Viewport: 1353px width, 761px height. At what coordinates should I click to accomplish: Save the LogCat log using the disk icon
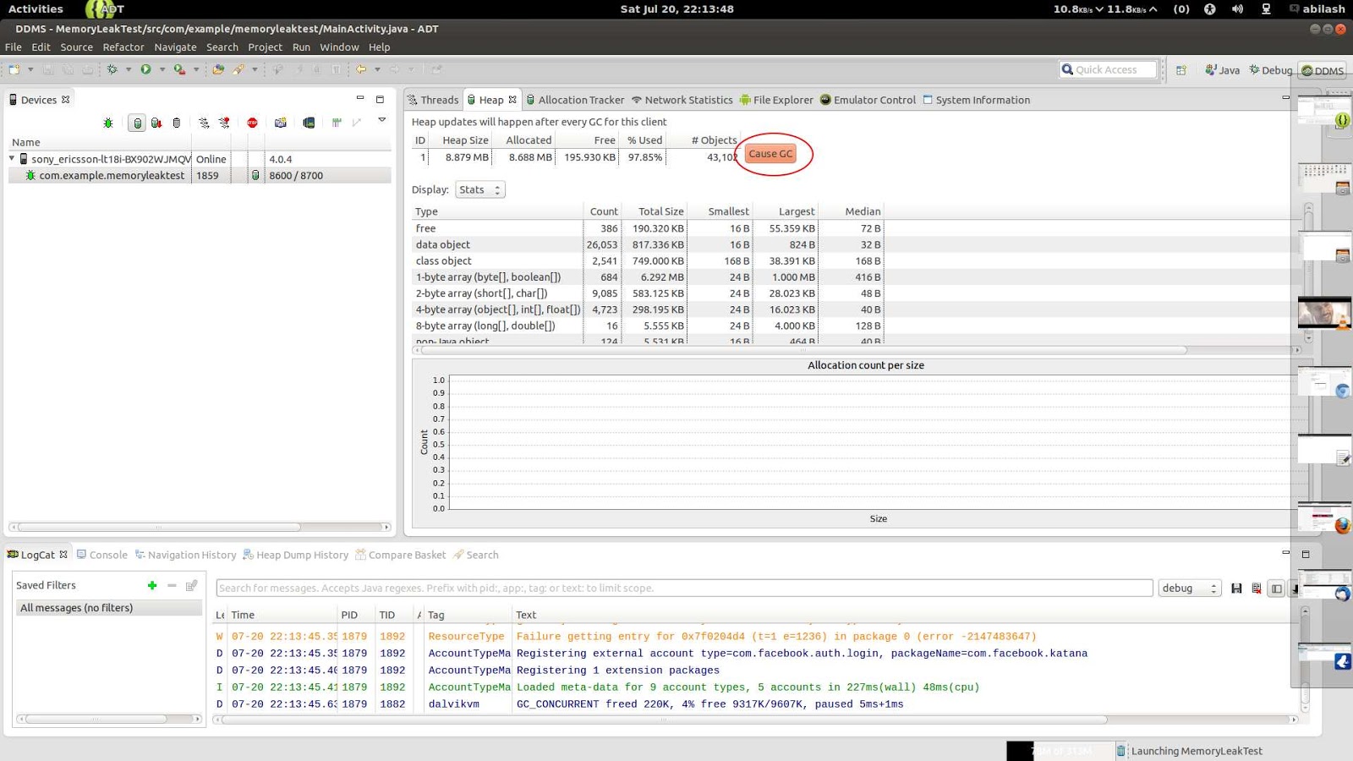point(1236,588)
